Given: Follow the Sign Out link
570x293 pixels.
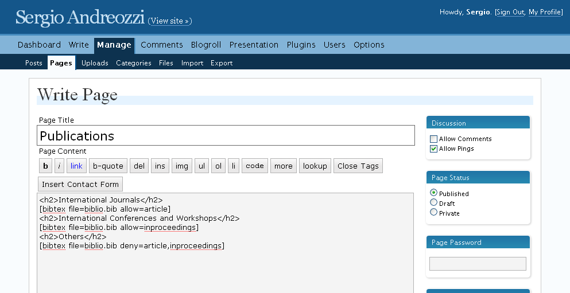Looking at the screenshot, I should [510, 12].
